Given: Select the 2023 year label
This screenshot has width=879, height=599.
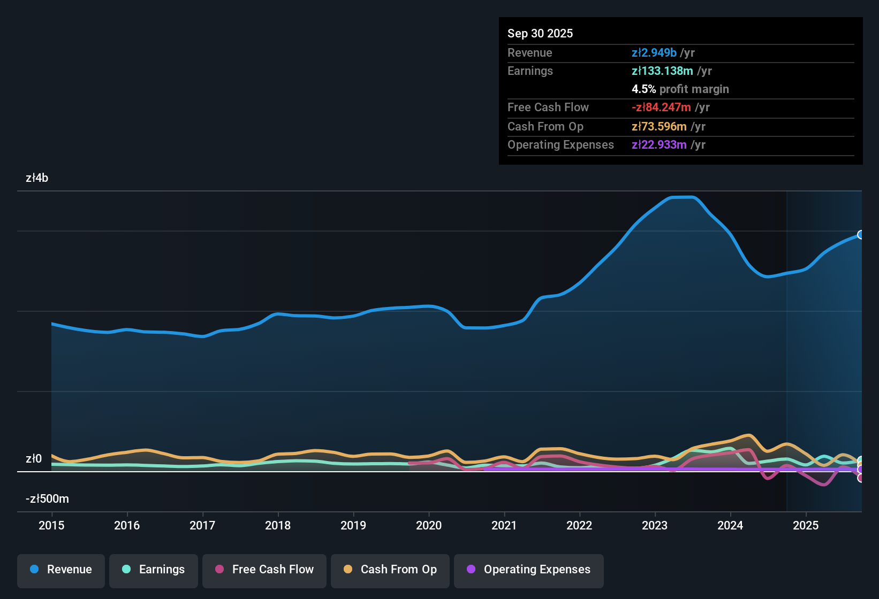Looking at the screenshot, I should pos(655,526).
